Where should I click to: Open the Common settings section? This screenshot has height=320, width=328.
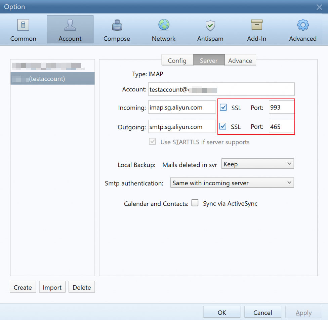pyautogui.click(x=23, y=30)
